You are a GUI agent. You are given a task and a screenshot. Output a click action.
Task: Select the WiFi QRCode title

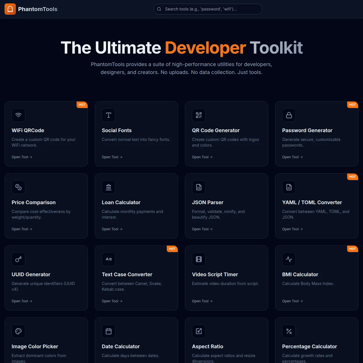pos(28,130)
